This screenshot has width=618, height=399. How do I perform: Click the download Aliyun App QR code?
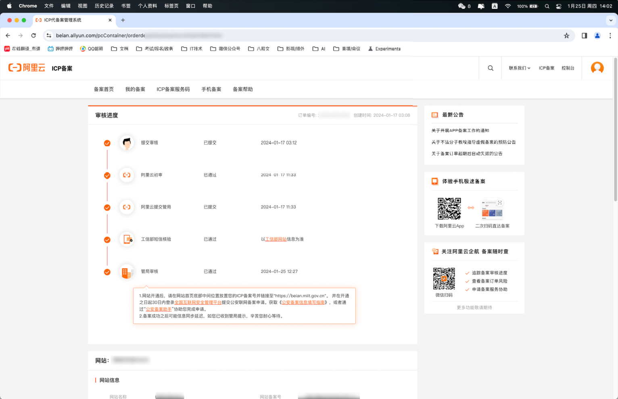point(449,209)
